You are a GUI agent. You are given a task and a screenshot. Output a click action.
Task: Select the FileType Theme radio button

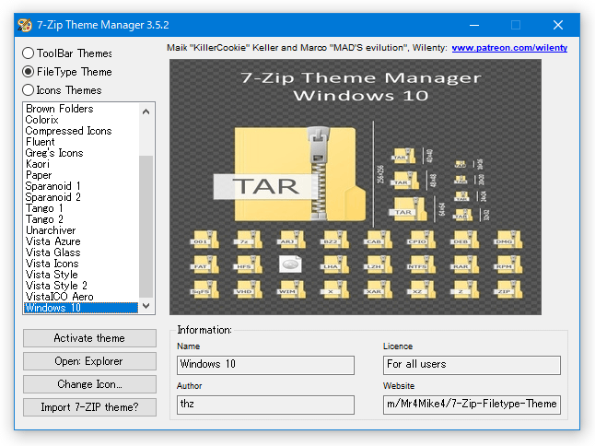28,71
